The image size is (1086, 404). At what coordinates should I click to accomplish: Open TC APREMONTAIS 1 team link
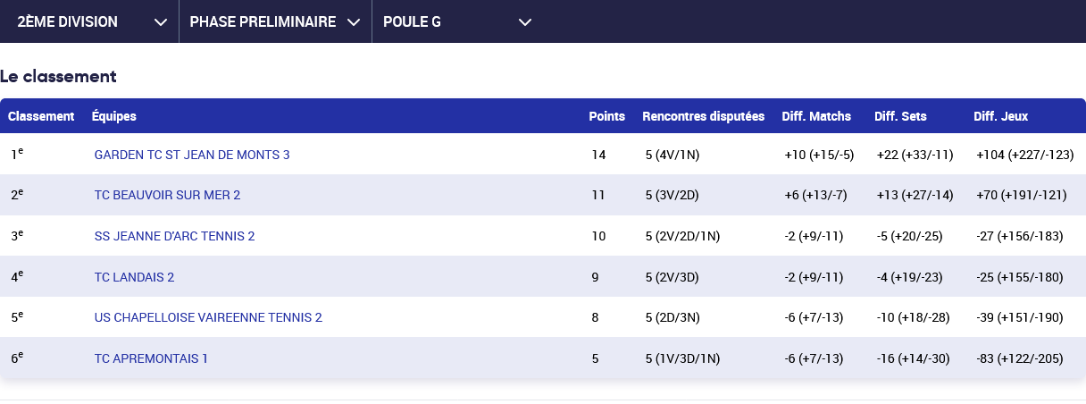click(x=151, y=358)
